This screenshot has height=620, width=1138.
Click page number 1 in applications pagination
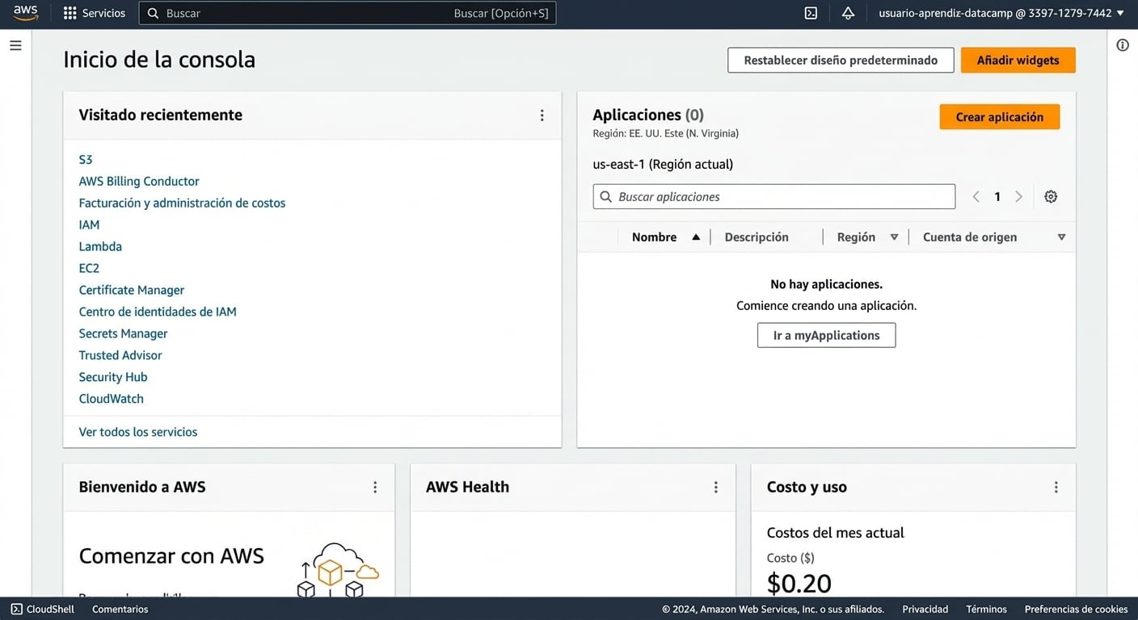coord(997,196)
